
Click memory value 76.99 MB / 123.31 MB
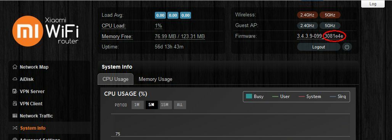(180, 37)
